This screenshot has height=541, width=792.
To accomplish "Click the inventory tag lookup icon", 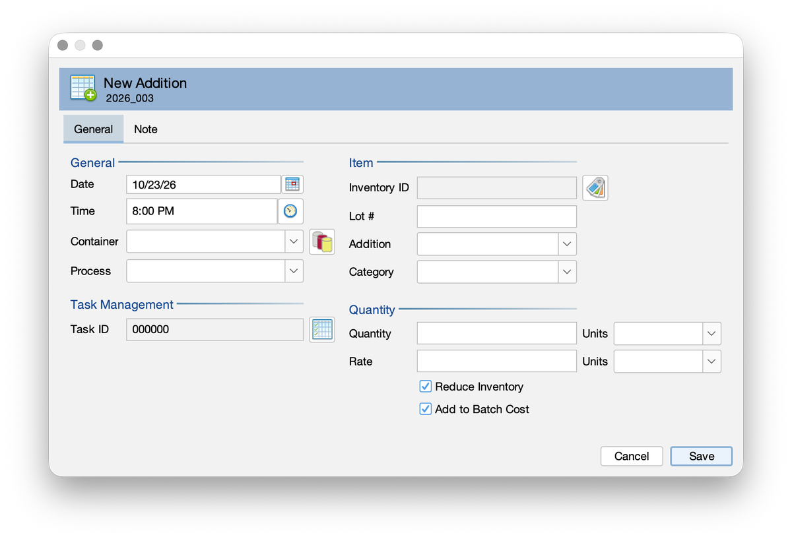I will (595, 187).
